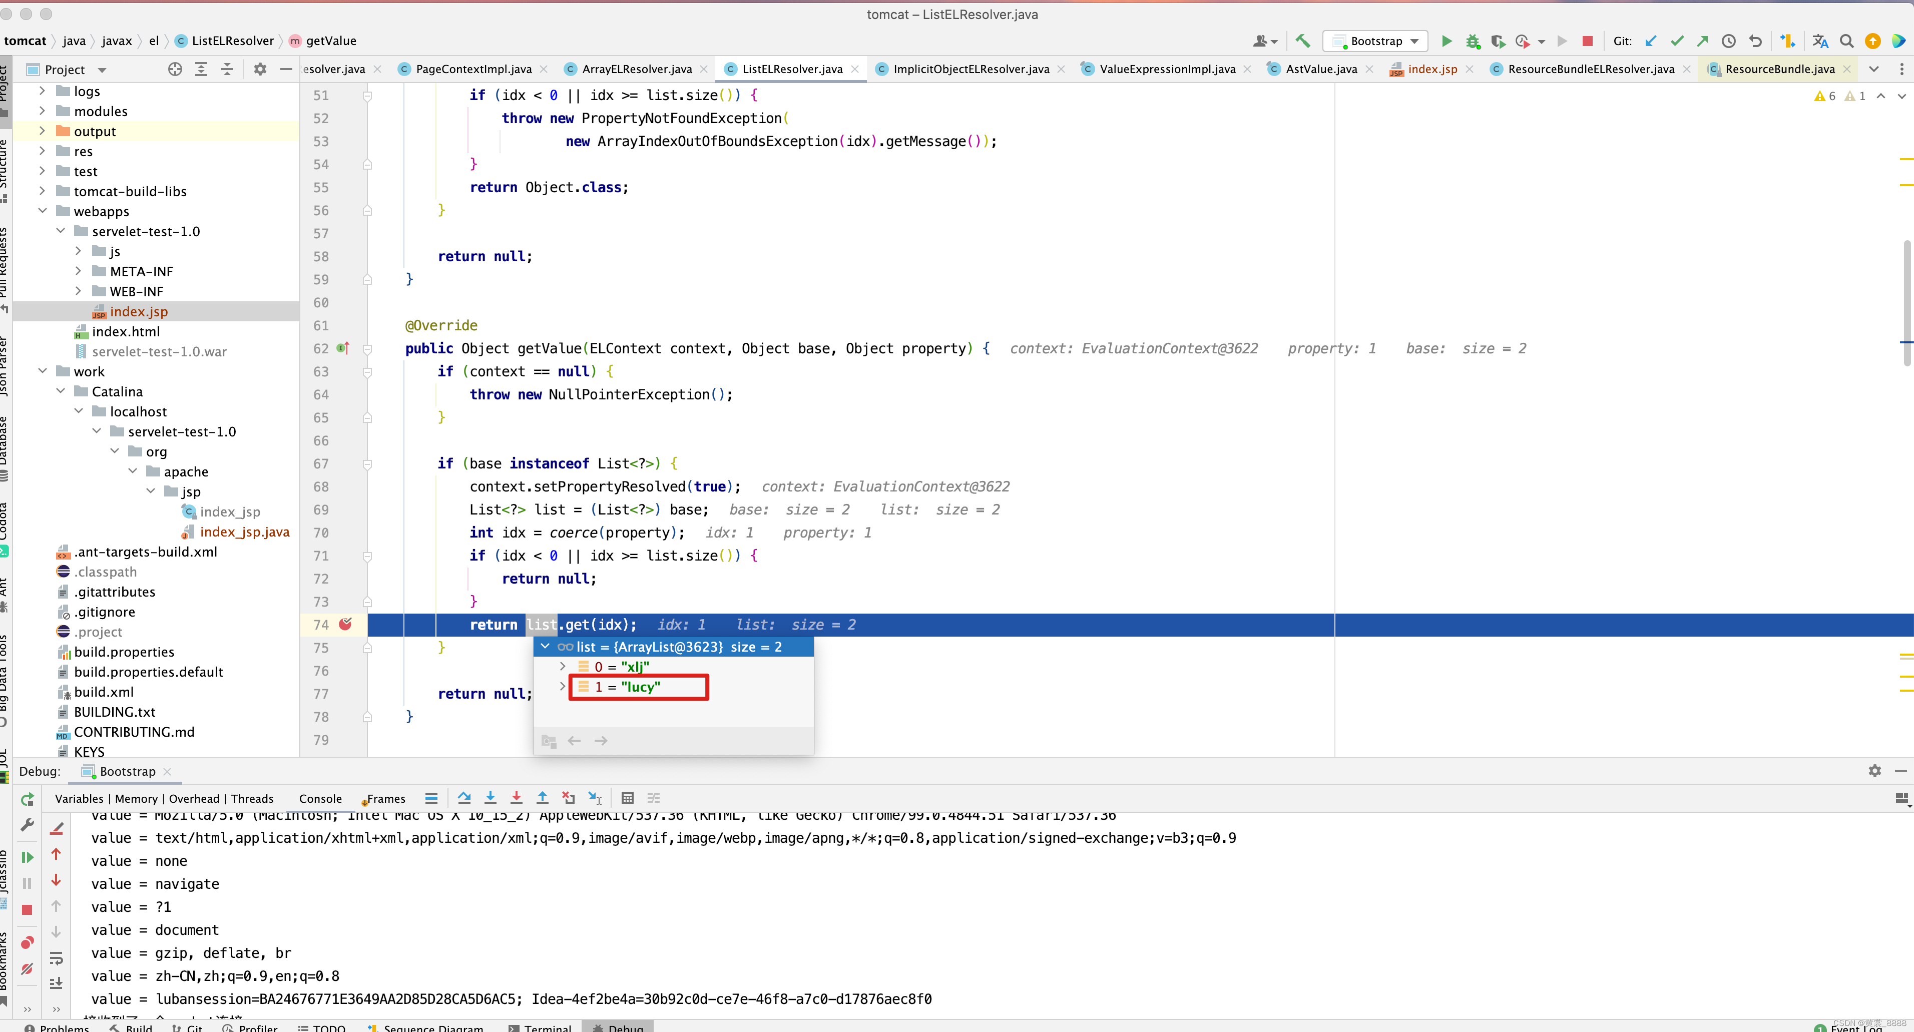Open the Problems tool window

pos(57,1027)
